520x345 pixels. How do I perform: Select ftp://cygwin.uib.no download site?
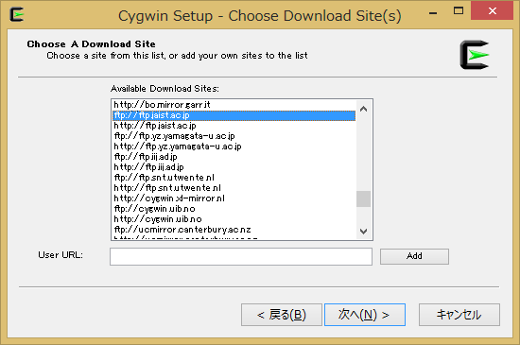tap(234, 209)
